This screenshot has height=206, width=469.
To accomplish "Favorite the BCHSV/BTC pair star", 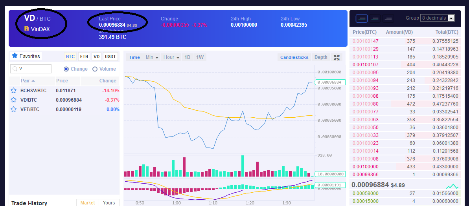I will 13,91.
